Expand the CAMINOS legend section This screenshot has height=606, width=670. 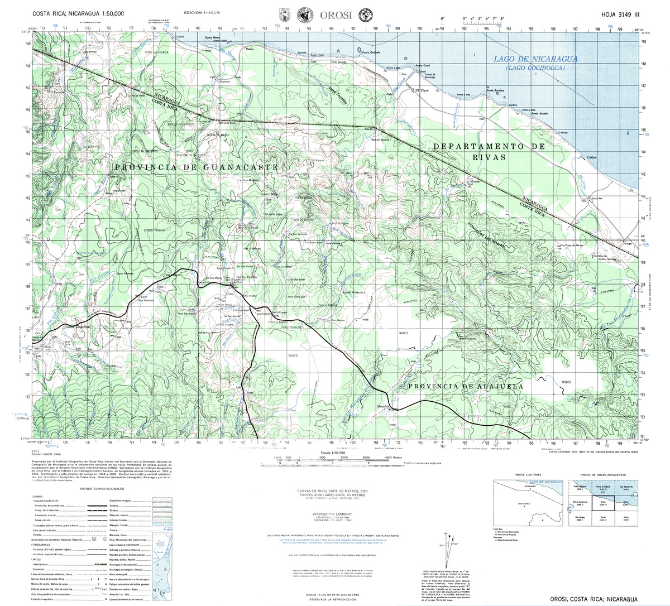pyautogui.click(x=36, y=497)
